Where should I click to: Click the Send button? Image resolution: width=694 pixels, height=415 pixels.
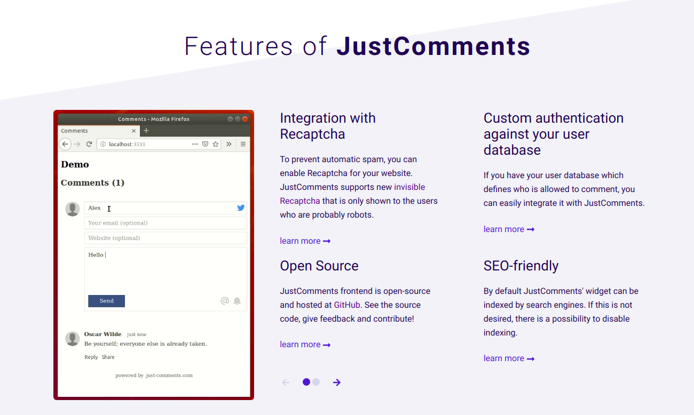pyautogui.click(x=106, y=301)
